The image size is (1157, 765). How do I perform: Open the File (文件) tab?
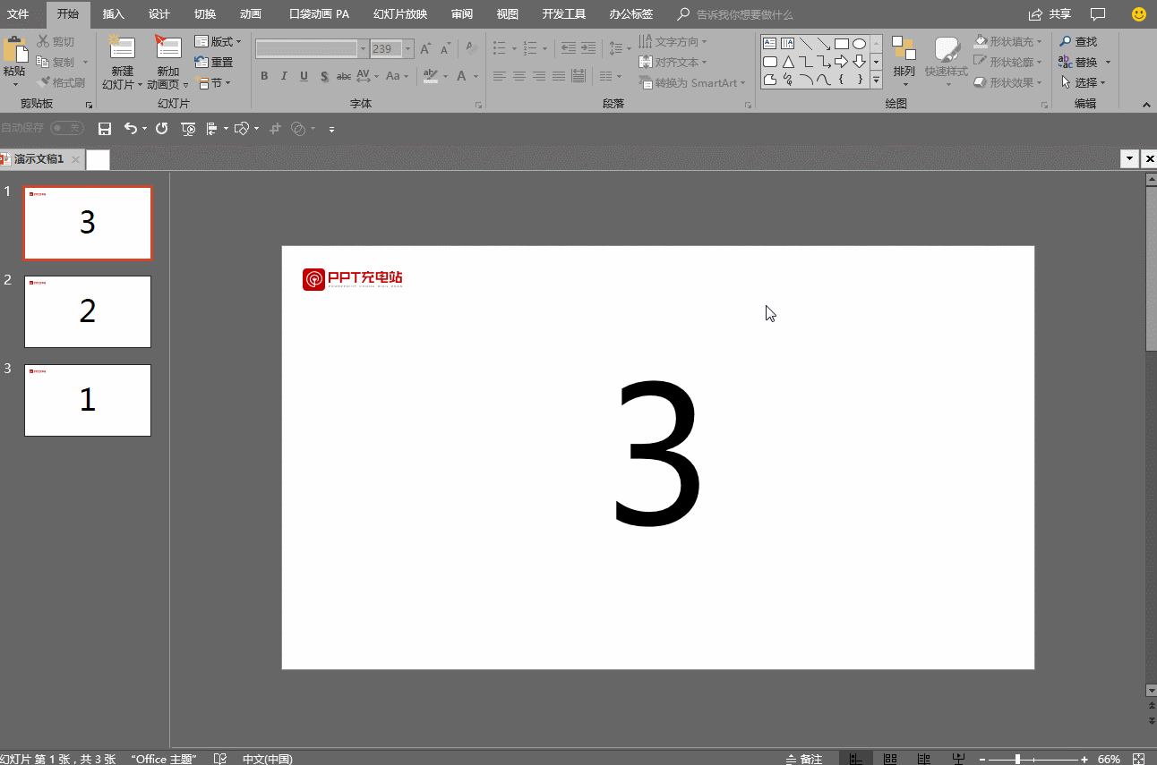18,14
